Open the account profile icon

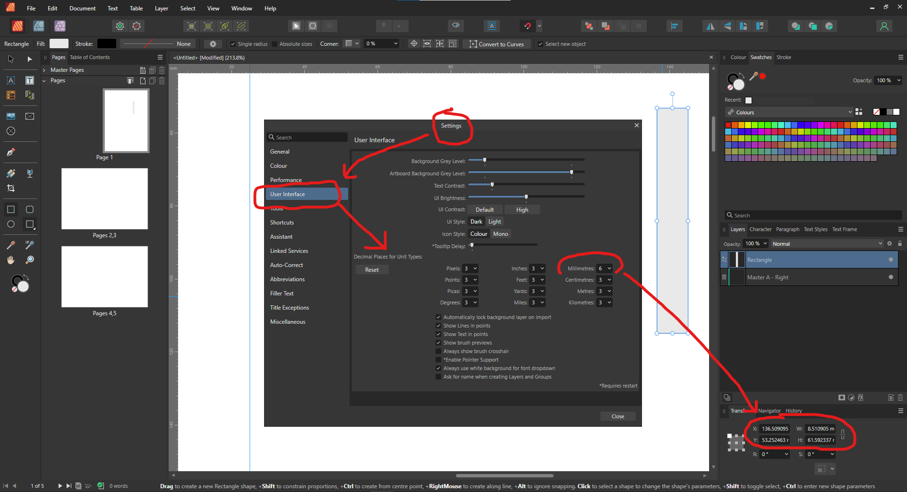[x=884, y=26]
